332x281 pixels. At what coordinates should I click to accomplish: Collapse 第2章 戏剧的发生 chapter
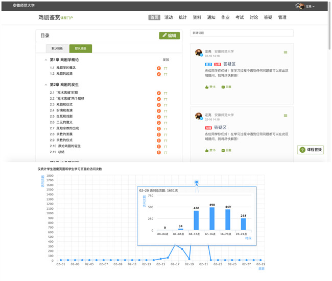(x=45, y=85)
